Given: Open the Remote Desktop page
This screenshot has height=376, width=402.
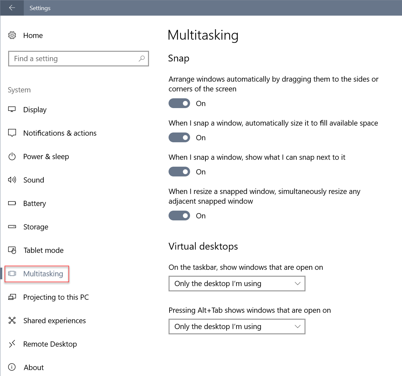Looking at the screenshot, I should (x=50, y=344).
